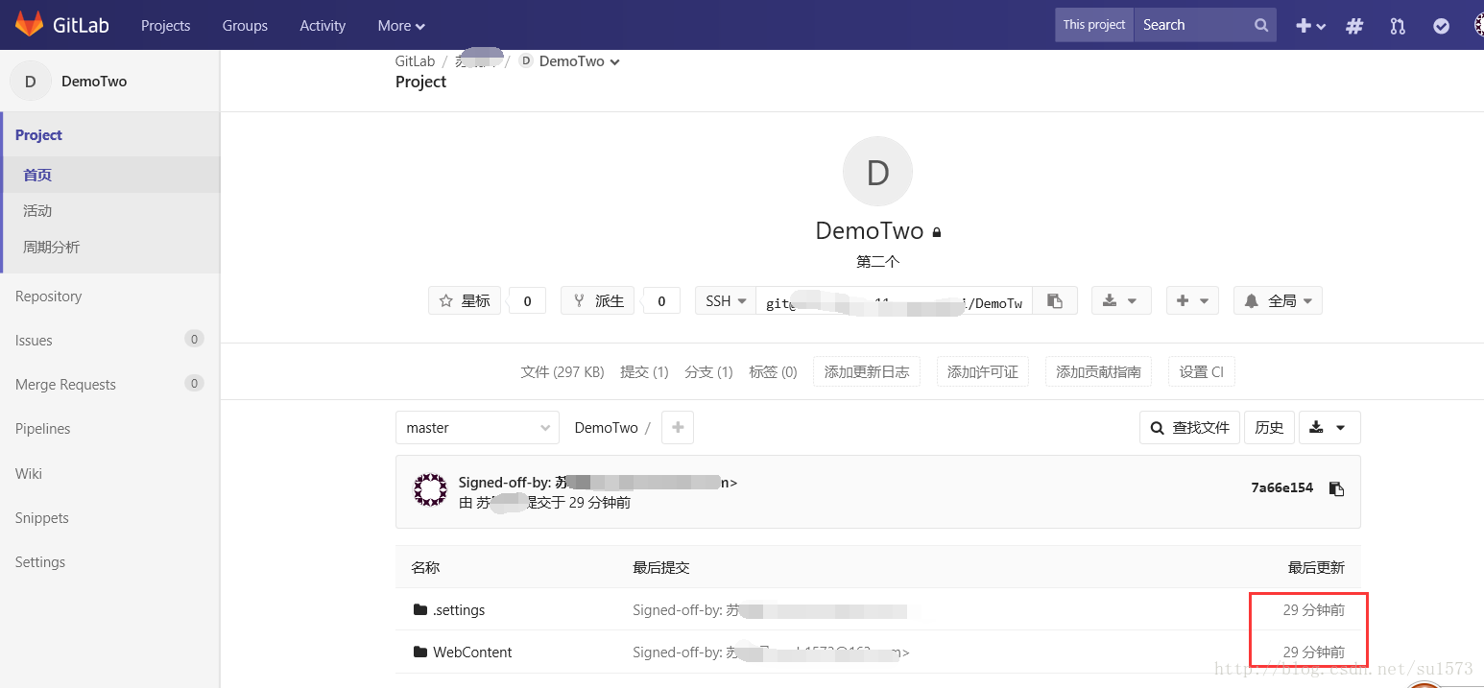Image resolution: width=1484 pixels, height=688 pixels.
Task: Open the master branch selector
Action: pos(477,427)
